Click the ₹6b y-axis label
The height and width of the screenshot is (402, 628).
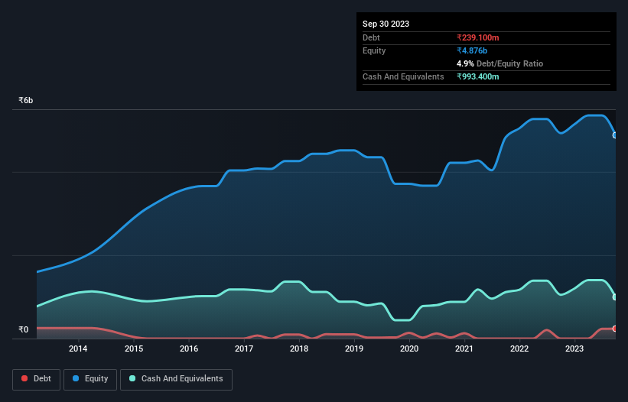[x=26, y=100]
